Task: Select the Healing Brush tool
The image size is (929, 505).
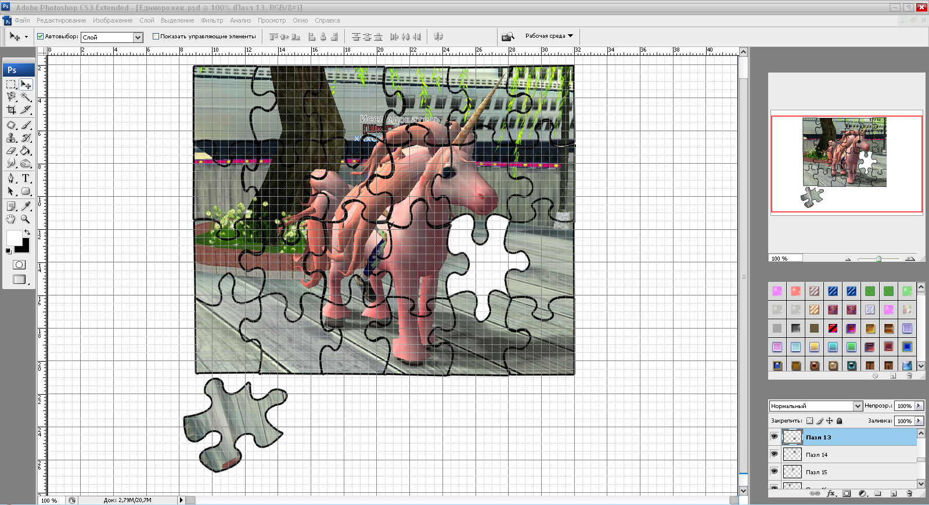Action: pyautogui.click(x=11, y=125)
